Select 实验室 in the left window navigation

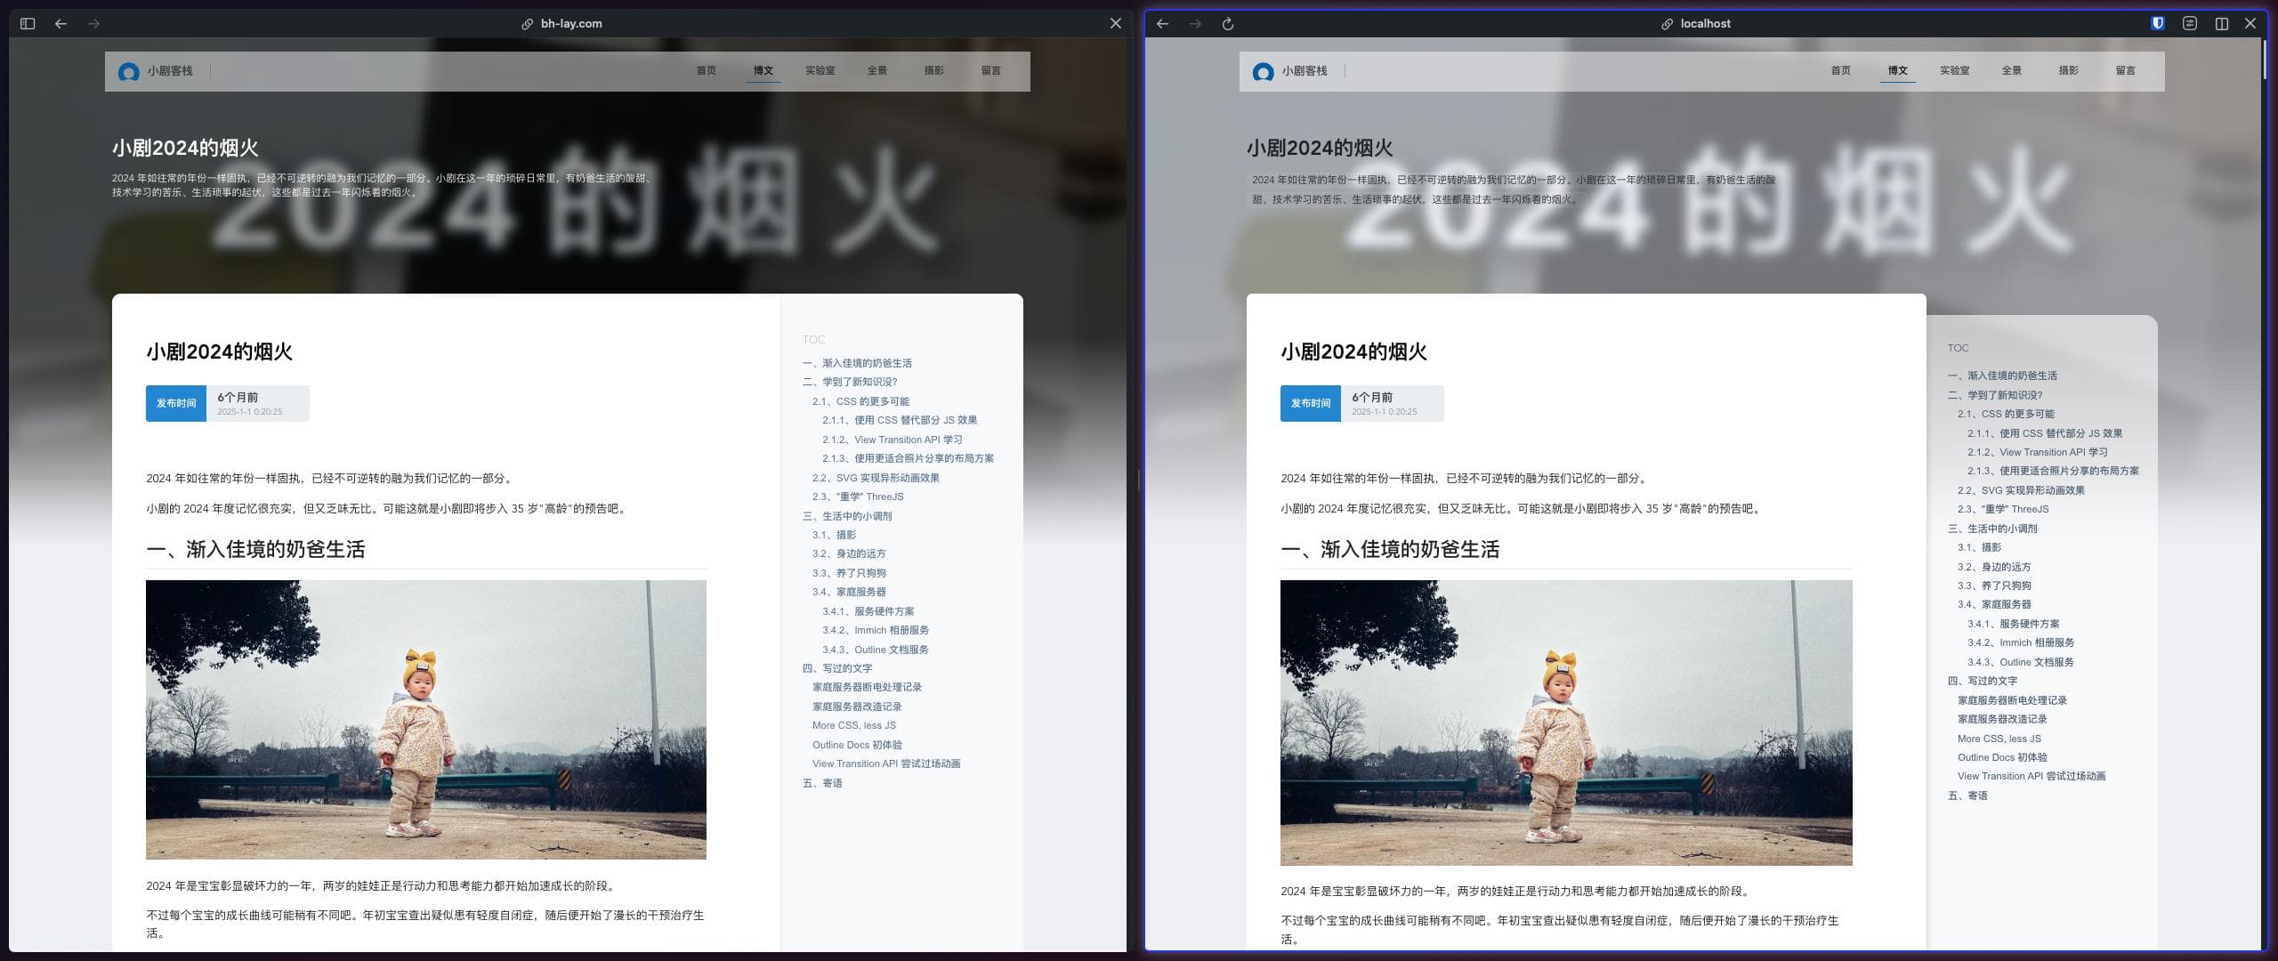(819, 70)
